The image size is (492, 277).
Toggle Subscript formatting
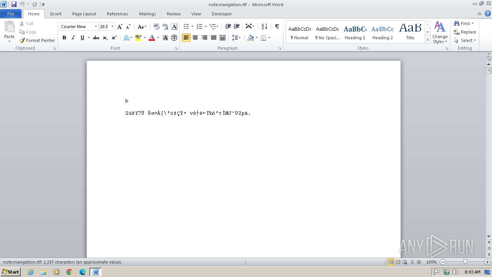pos(105,38)
